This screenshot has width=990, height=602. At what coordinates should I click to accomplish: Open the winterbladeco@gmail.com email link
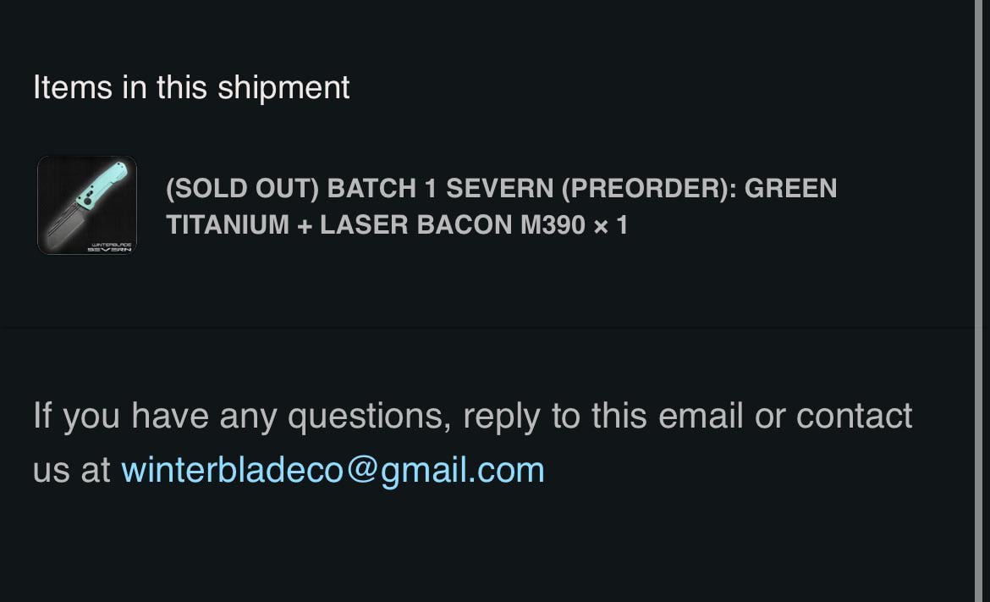pyautogui.click(x=333, y=470)
